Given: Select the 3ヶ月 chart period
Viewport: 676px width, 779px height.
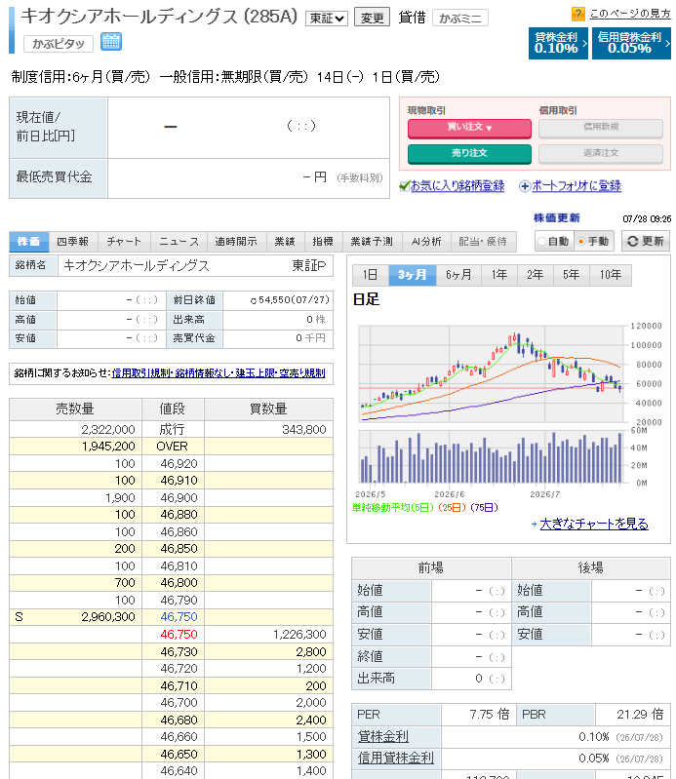Looking at the screenshot, I should (x=412, y=275).
